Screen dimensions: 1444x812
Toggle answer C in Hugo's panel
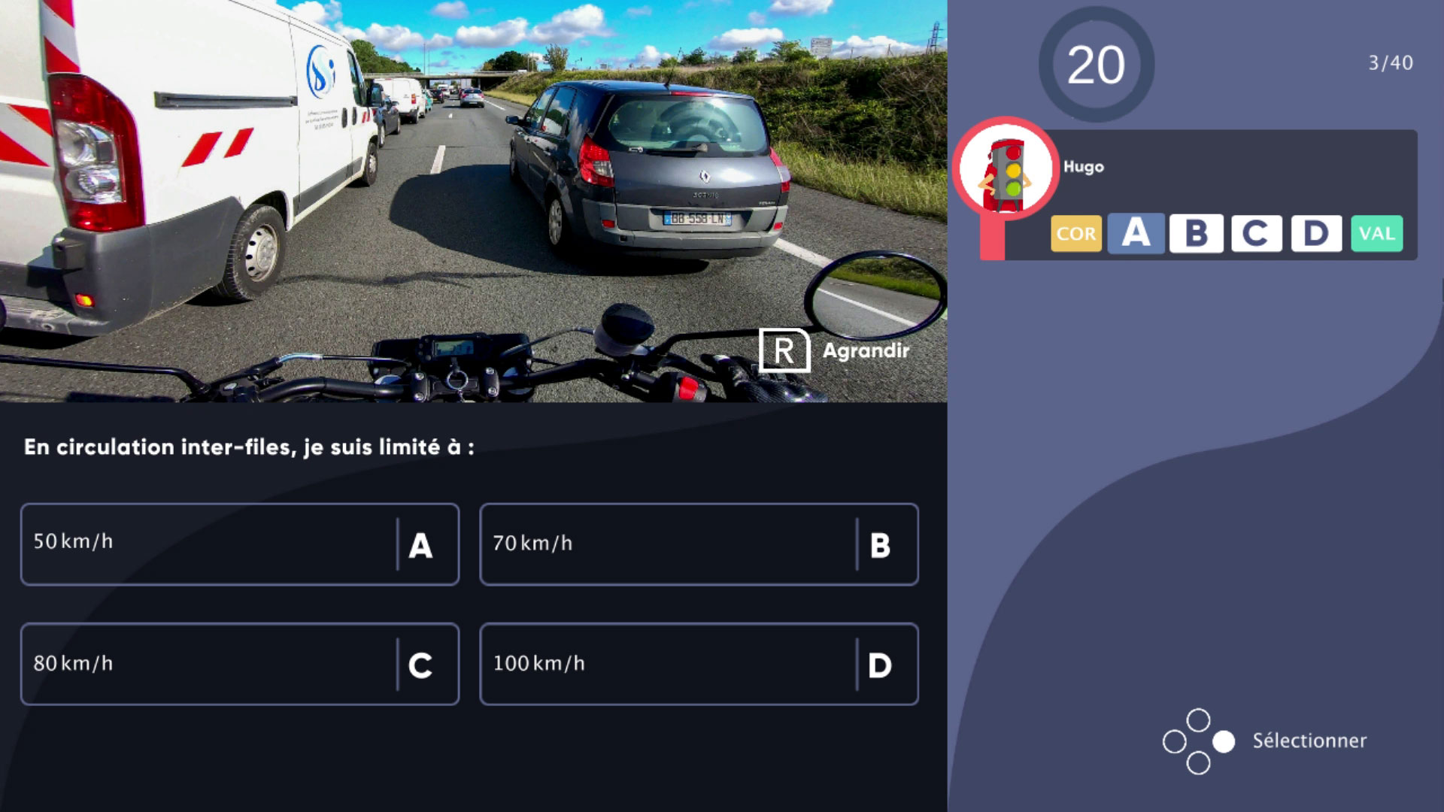(x=1256, y=233)
